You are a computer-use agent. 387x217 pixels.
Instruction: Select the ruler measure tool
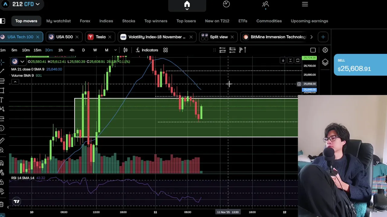2,140
